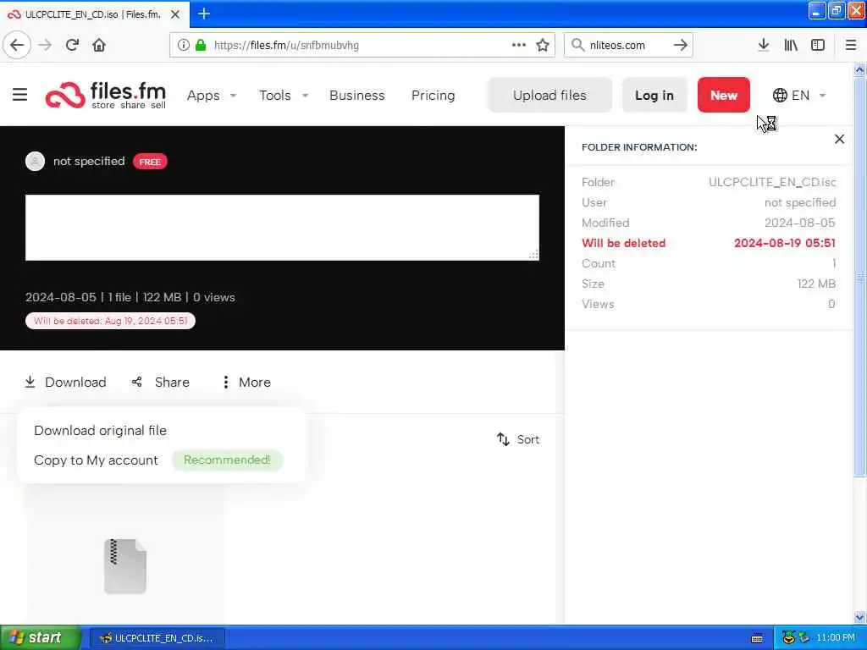
Task: Click scrollbar down arrow
Action: coord(860,617)
